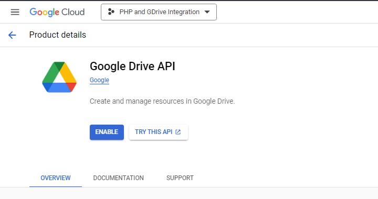Open the Google publisher link
Viewport: 378px width, 199px height.
coord(99,80)
